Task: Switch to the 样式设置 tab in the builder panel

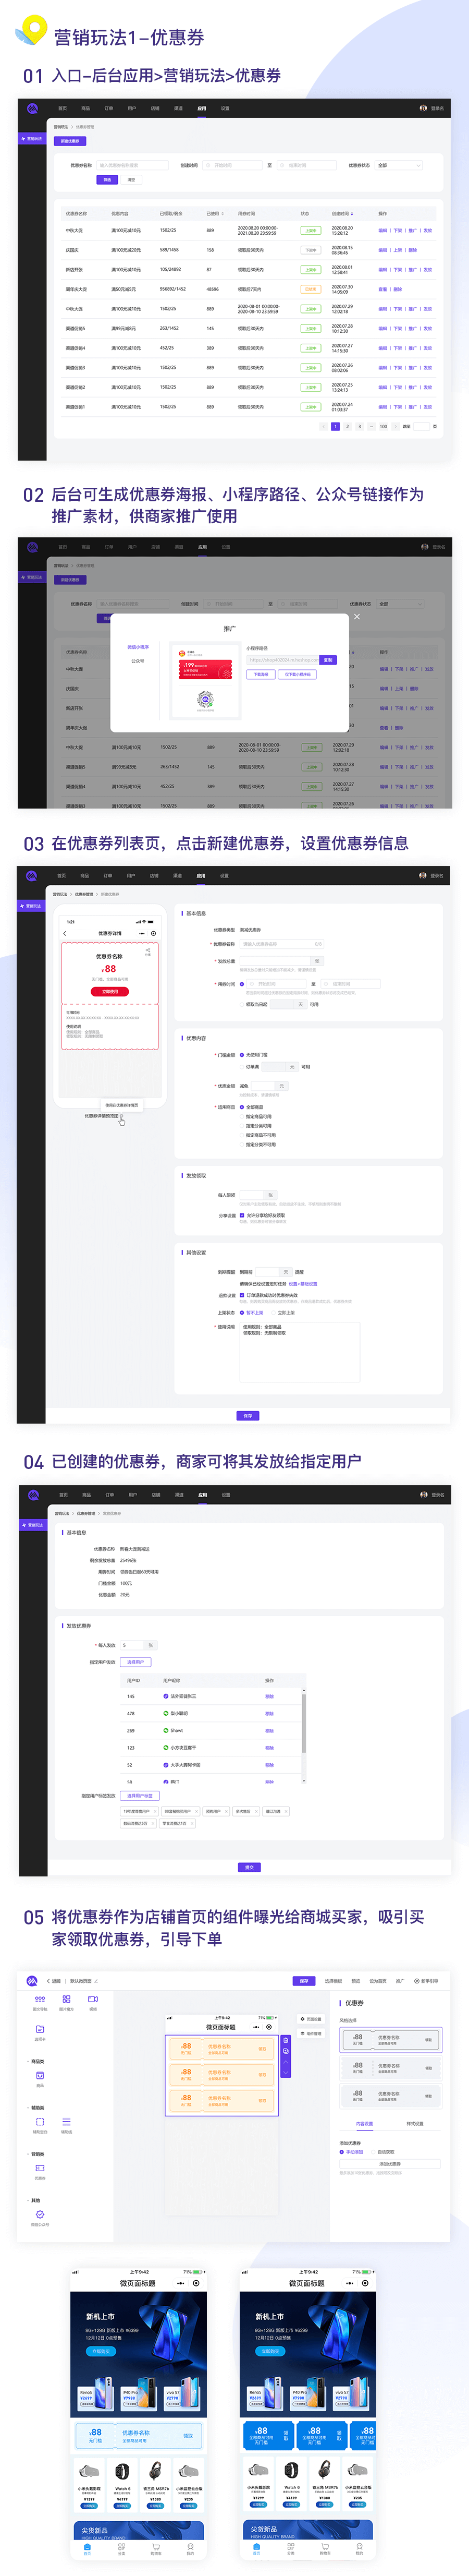Action: click(x=414, y=2124)
